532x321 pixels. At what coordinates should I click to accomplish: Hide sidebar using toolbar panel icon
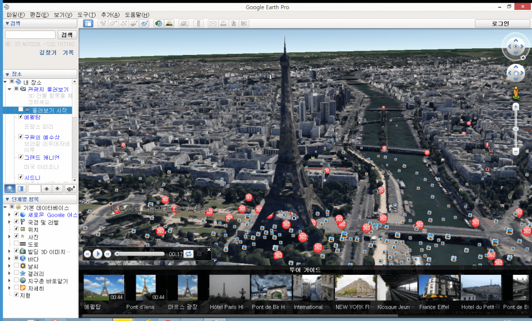point(88,23)
